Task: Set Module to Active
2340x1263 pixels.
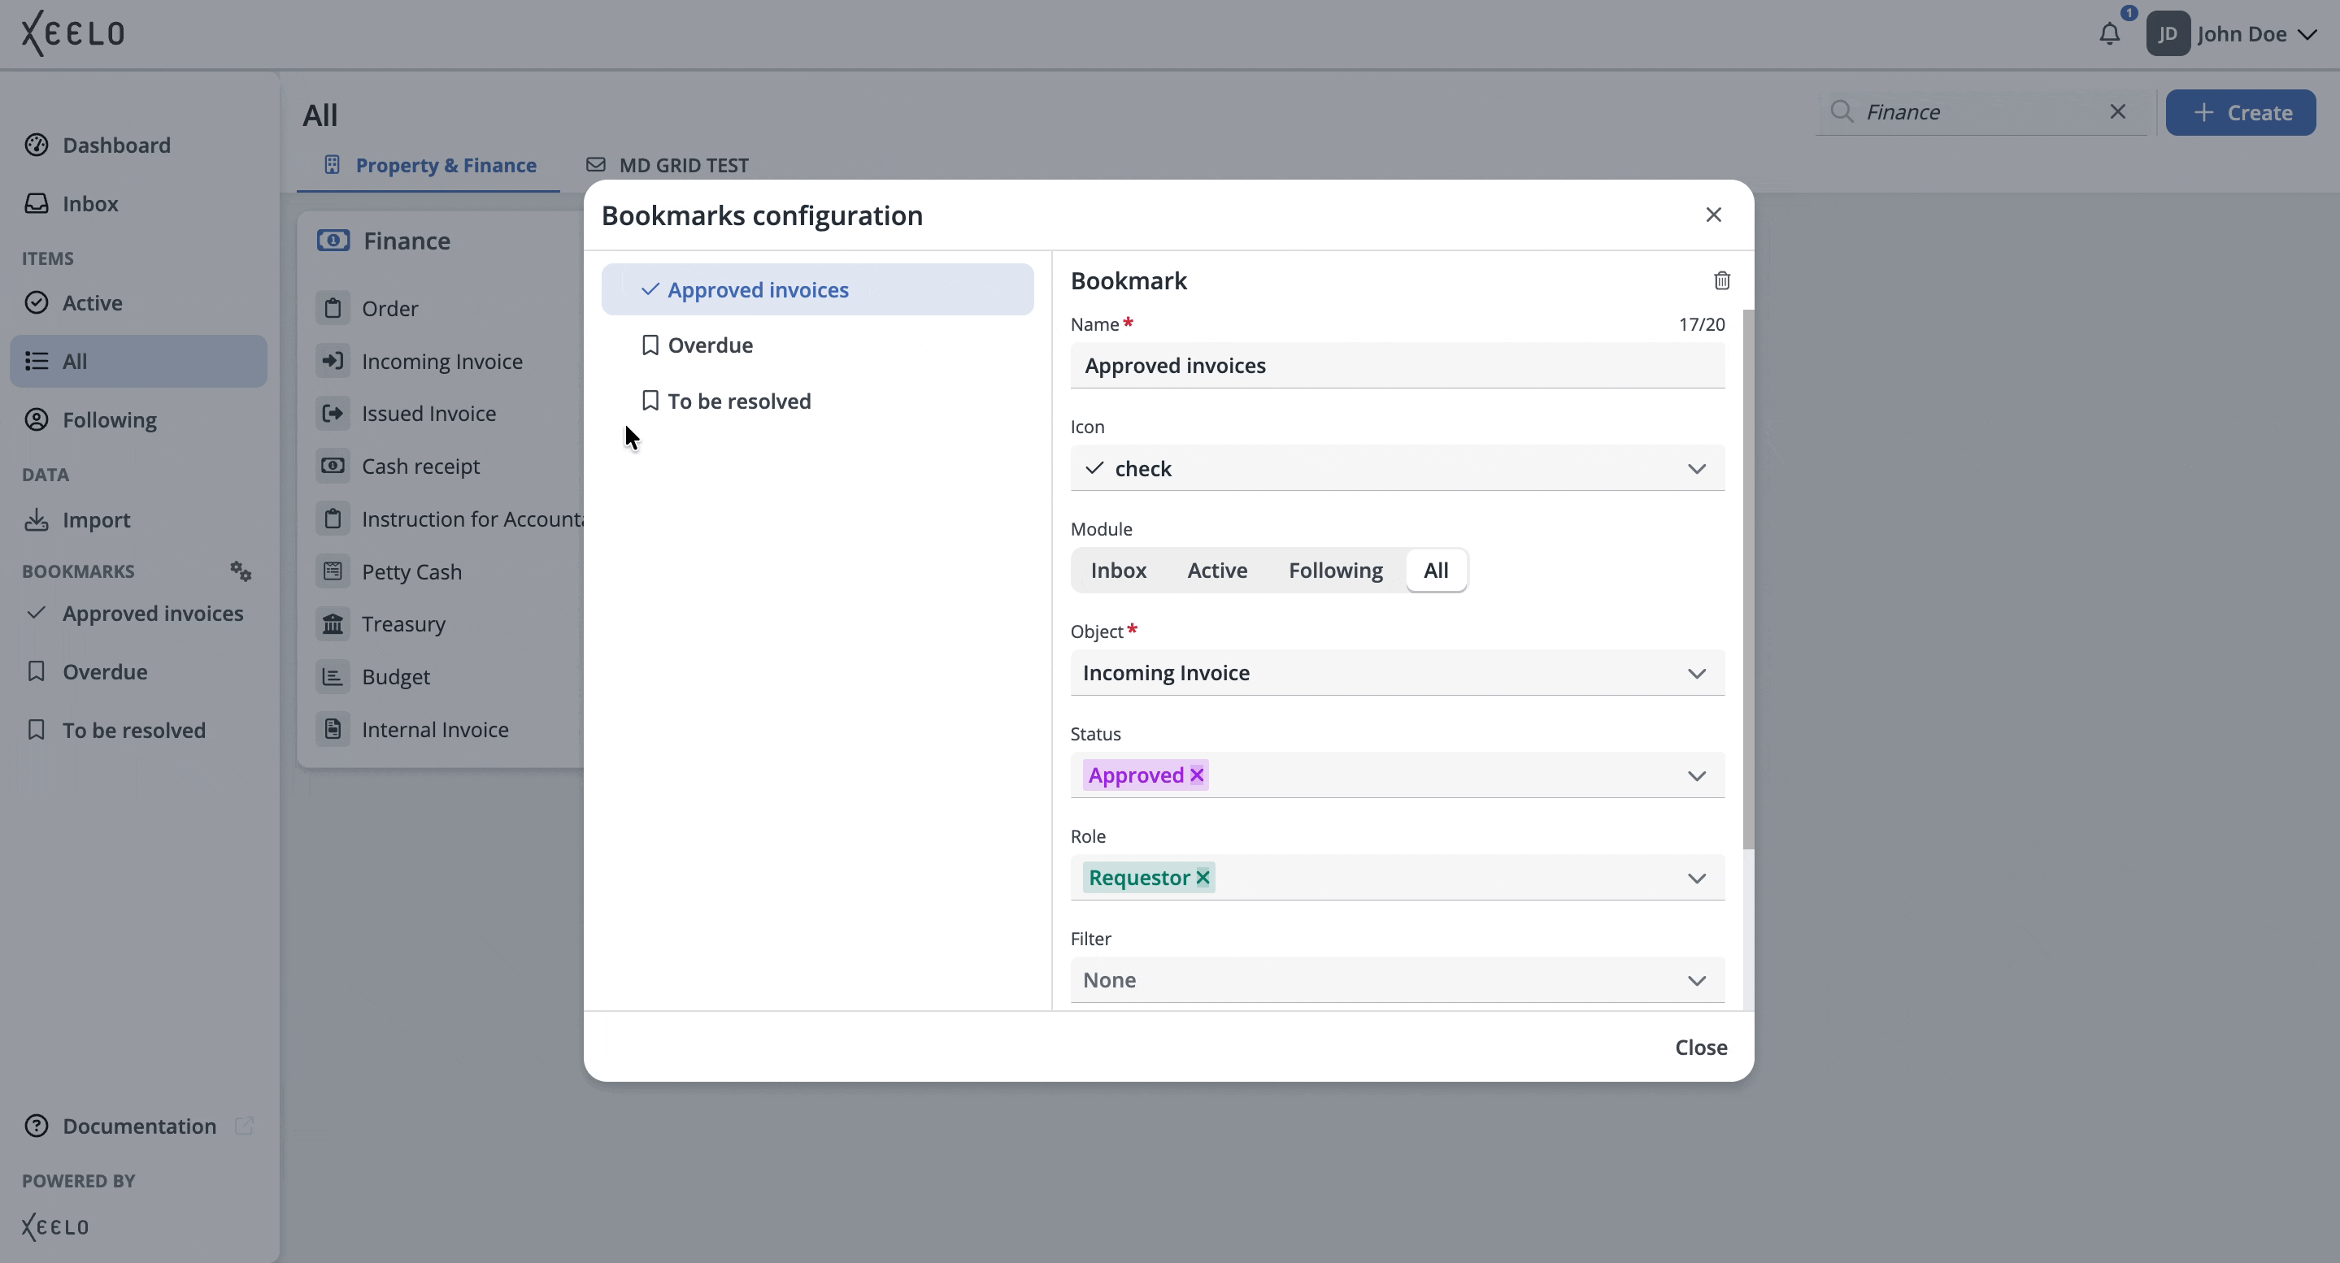Action: tap(1217, 571)
